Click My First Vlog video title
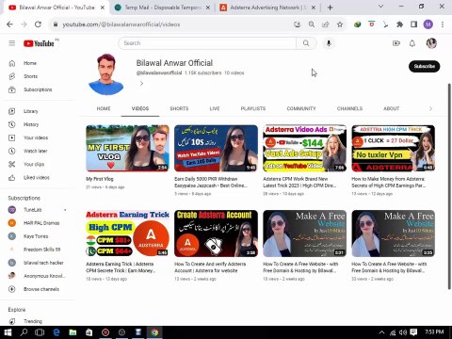The height and width of the screenshot is (339, 452). coord(100,179)
